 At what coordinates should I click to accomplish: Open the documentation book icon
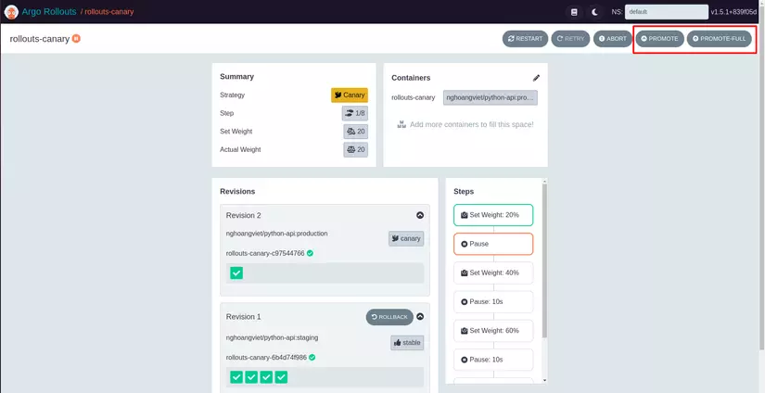[x=574, y=12]
